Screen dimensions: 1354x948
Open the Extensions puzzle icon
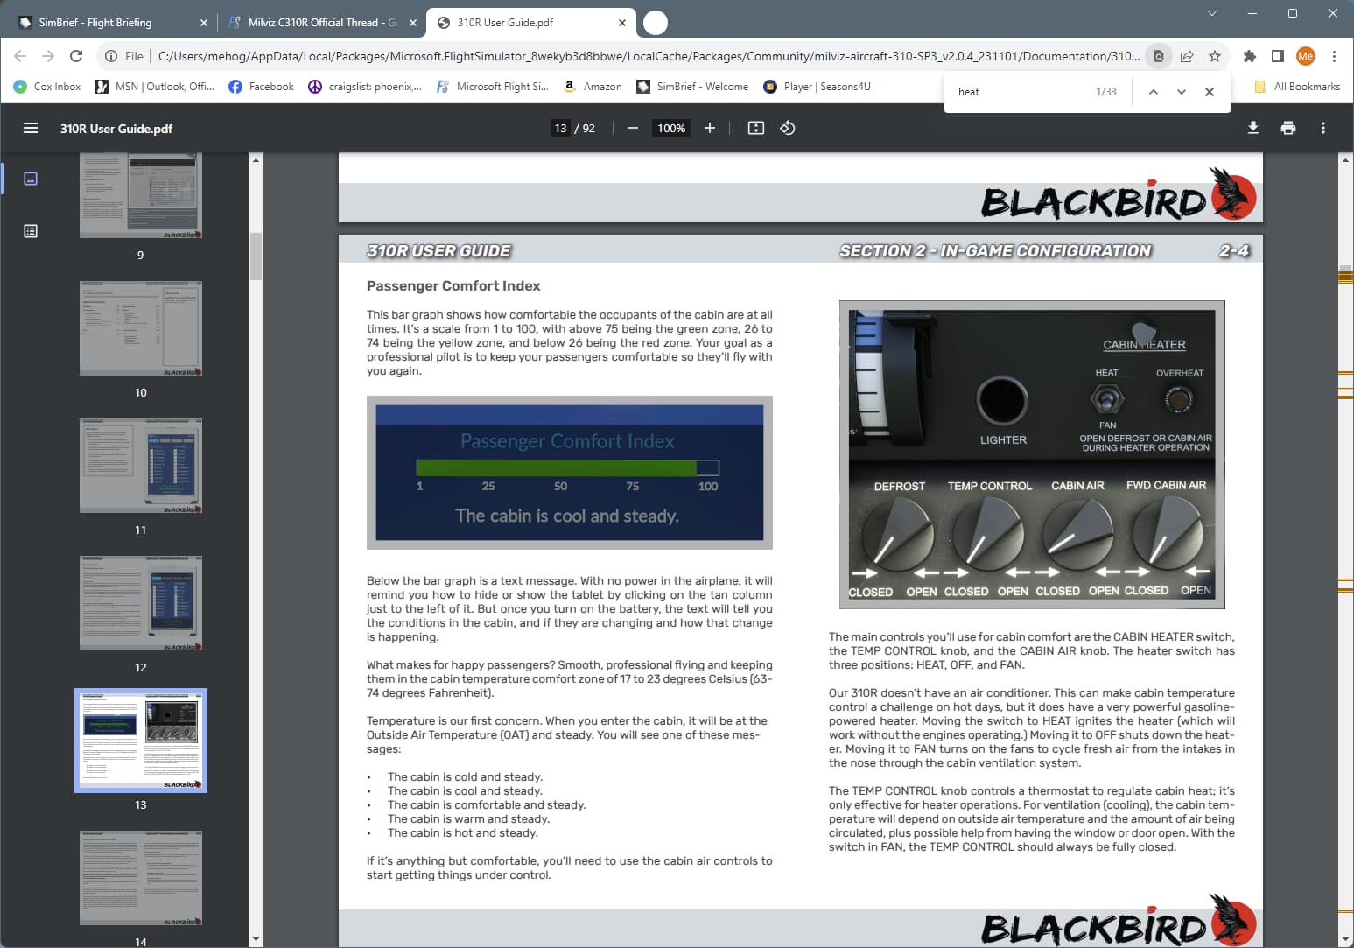pos(1250,56)
